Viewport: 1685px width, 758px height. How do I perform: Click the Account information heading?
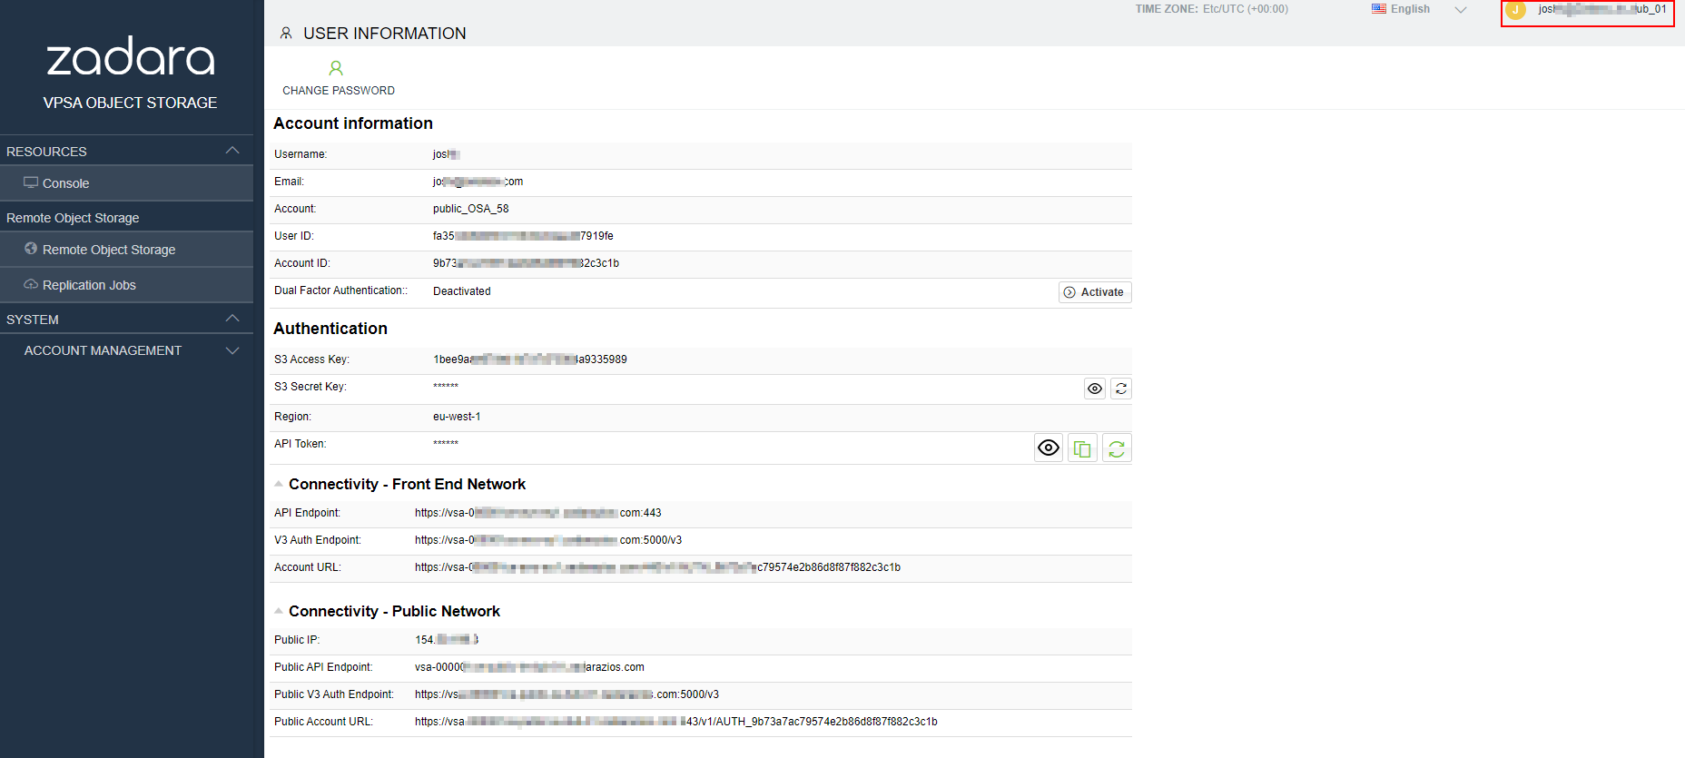353,123
